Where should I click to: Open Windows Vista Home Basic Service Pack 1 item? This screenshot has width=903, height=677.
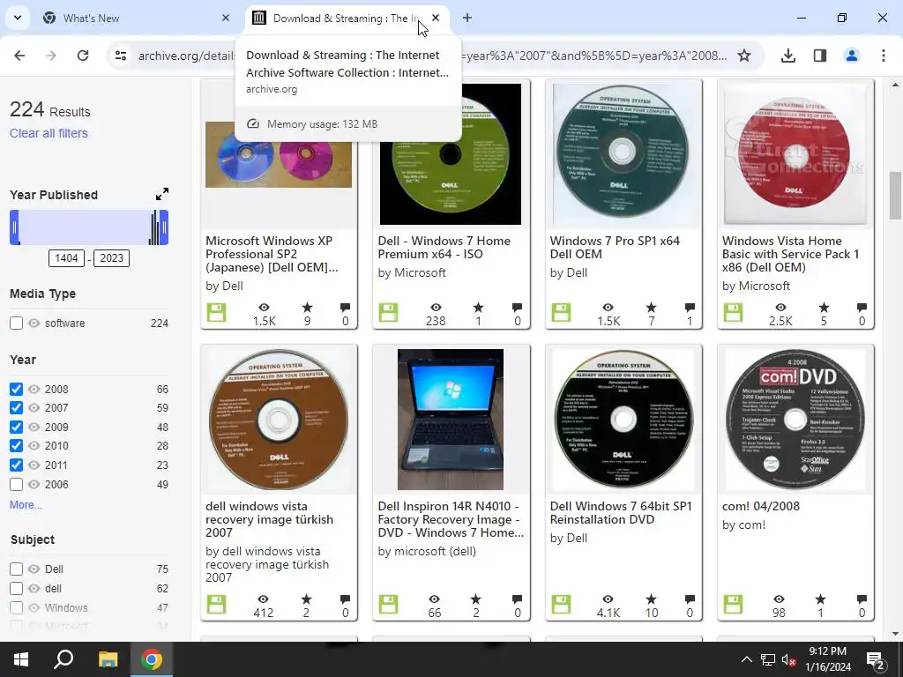[791, 254]
